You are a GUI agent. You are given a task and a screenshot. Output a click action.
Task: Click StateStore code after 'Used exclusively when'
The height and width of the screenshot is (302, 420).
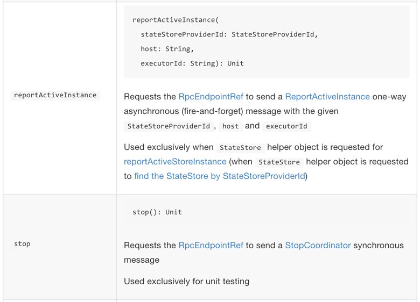pos(240,148)
